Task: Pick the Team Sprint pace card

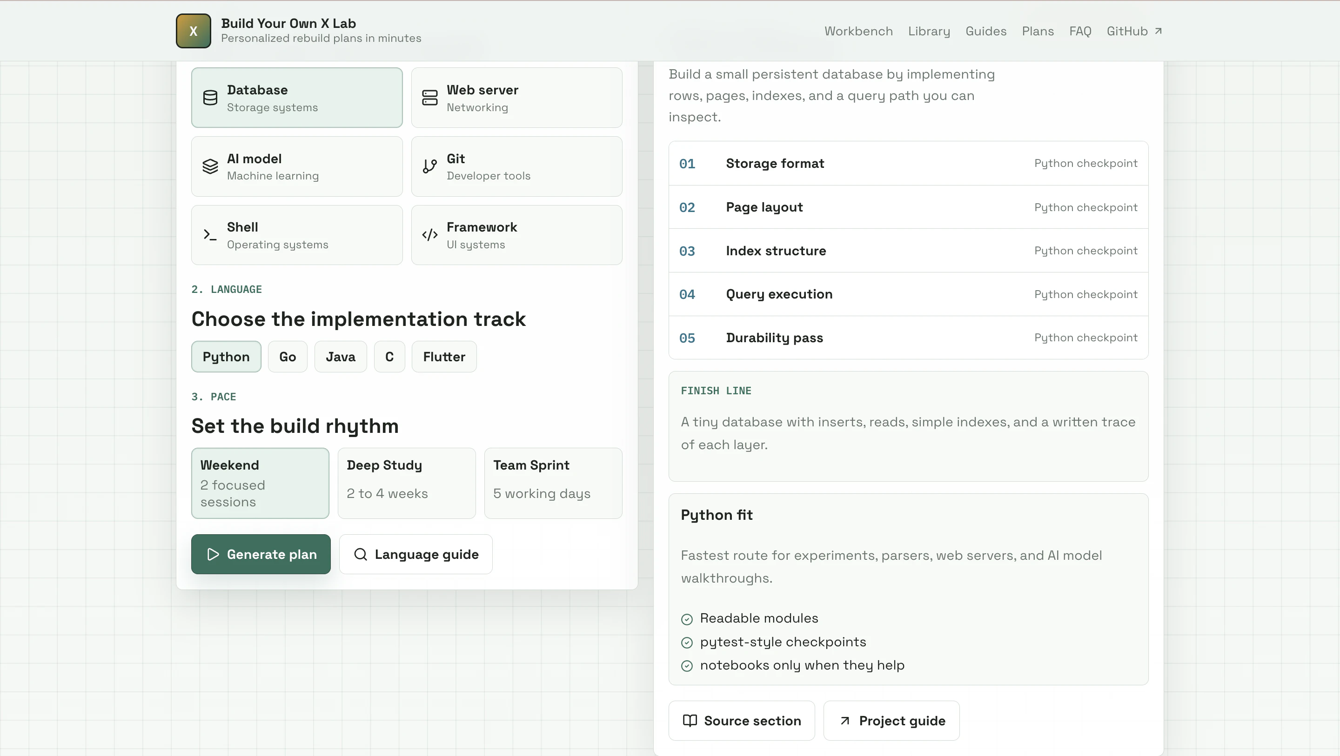Action: coord(552,483)
